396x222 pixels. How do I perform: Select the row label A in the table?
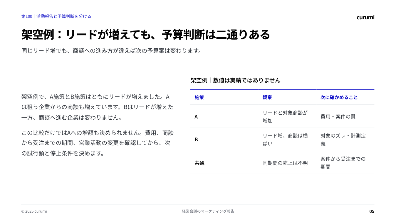(196, 117)
